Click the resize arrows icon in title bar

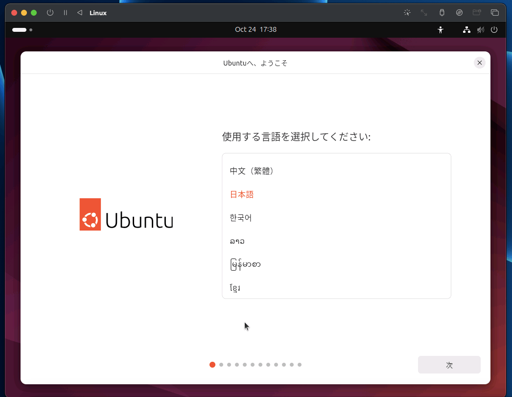pyautogui.click(x=424, y=13)
